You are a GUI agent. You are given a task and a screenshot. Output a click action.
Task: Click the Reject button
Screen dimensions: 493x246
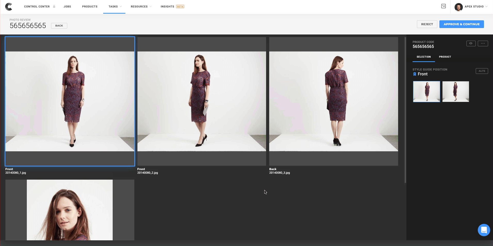(x=427, y=24)
